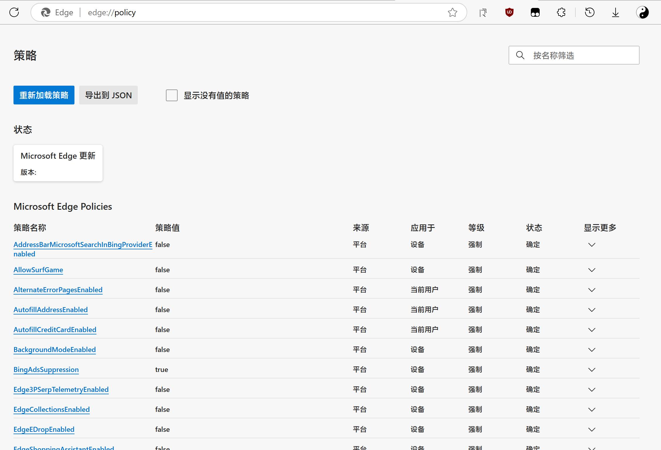661x450 pixels.
Task: Click 强制 in EdgeCollectionsEnabled row
Action: click(475, 409)
